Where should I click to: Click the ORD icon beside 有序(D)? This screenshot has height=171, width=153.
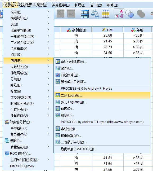58,109
